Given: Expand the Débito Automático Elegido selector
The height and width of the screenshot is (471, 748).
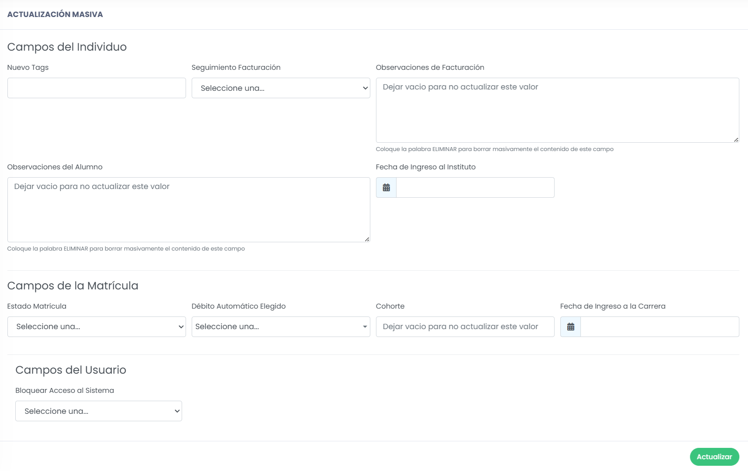Looking at the screenshot, I should 281,327.
